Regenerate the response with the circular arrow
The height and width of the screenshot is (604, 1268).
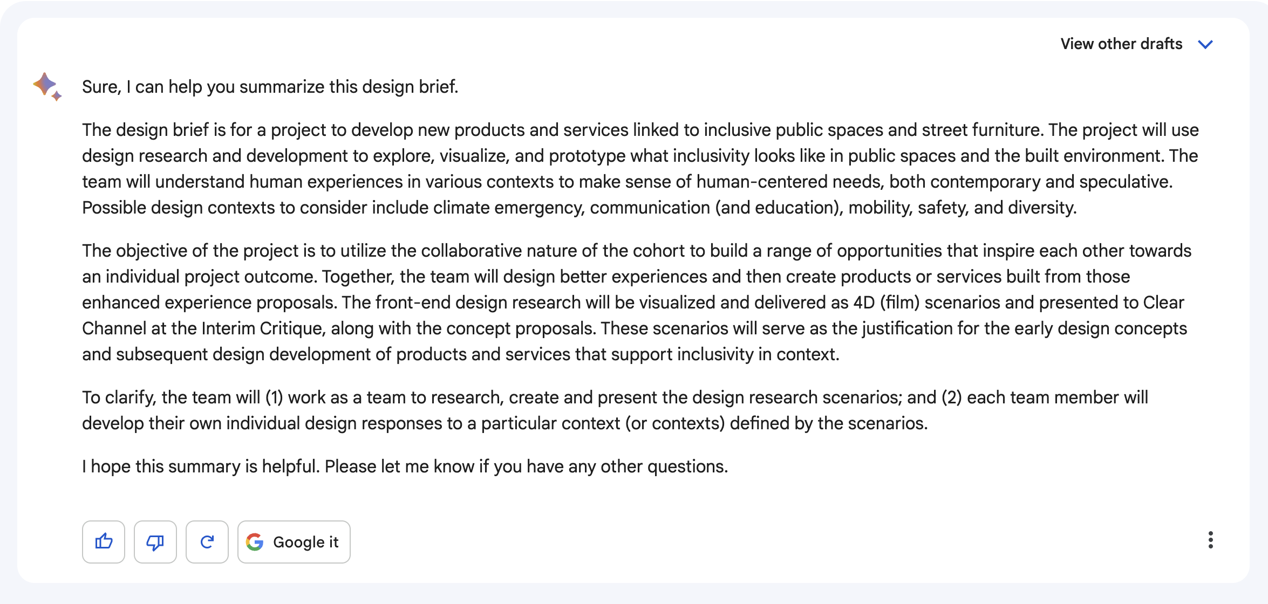(207, 541)
